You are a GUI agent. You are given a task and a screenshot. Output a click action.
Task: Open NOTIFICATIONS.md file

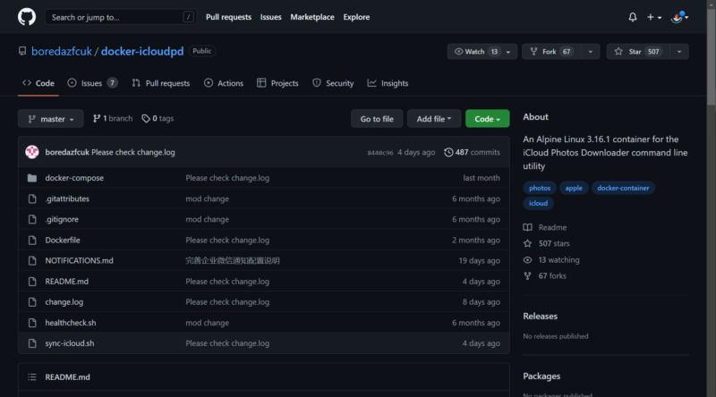pyautogui.click(x=79, y=260)
